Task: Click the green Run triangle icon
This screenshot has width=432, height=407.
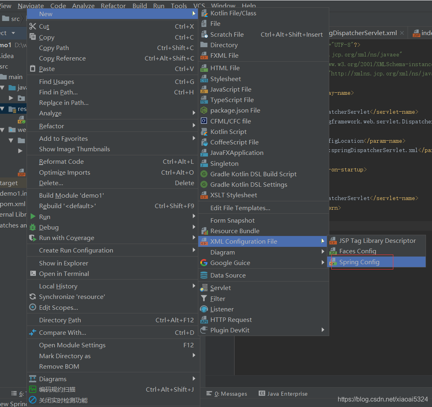Action: click(x=33, y=217)
